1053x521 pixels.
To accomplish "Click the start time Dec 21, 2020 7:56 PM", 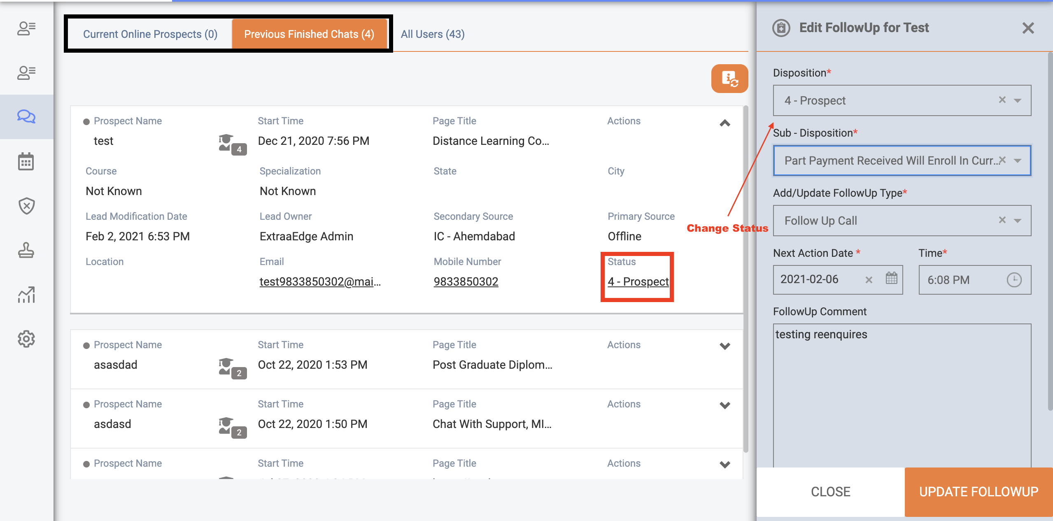I will tap(314, 141).
